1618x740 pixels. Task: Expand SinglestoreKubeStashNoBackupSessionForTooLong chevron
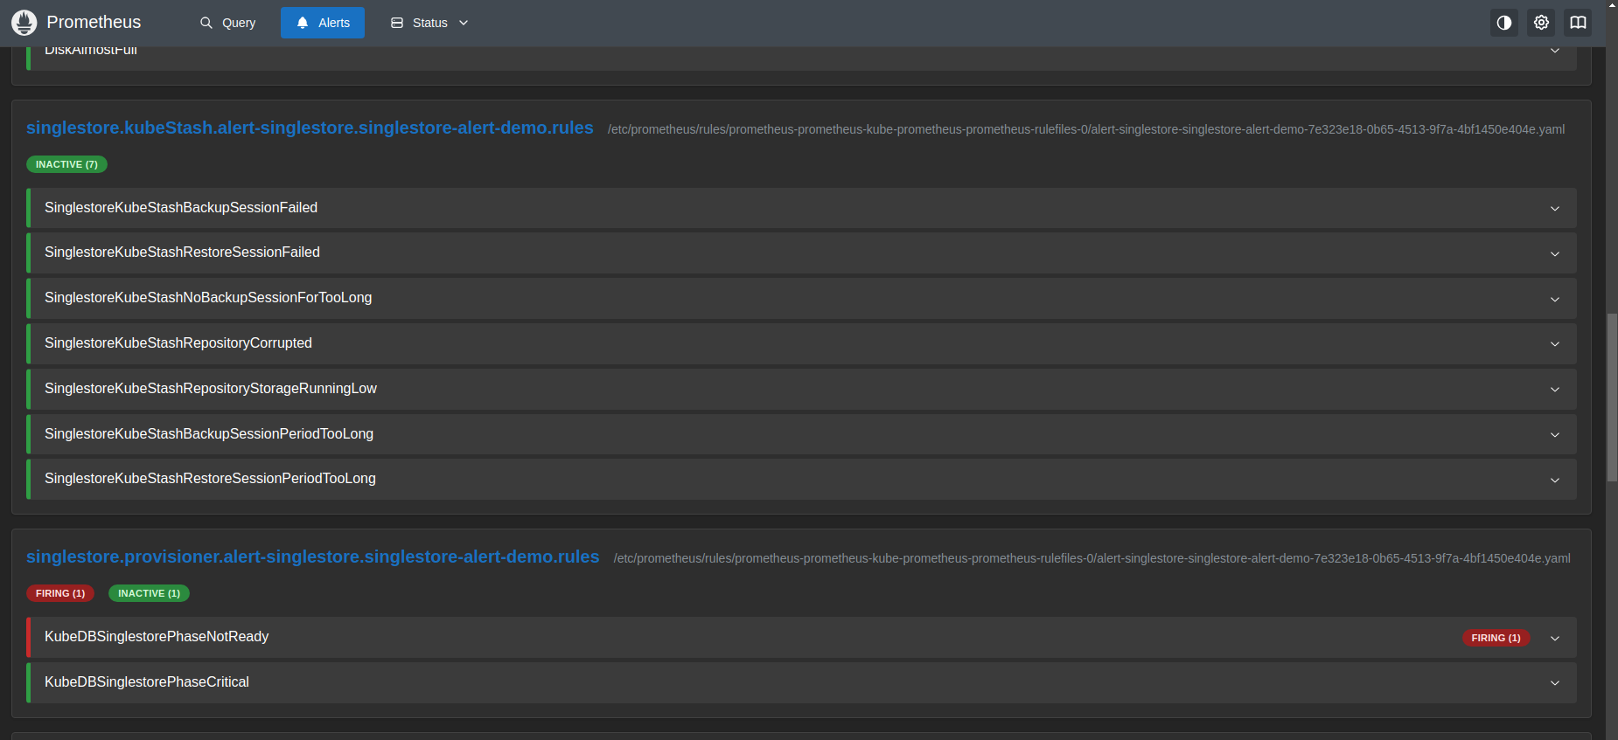[x=1555, y=300]
